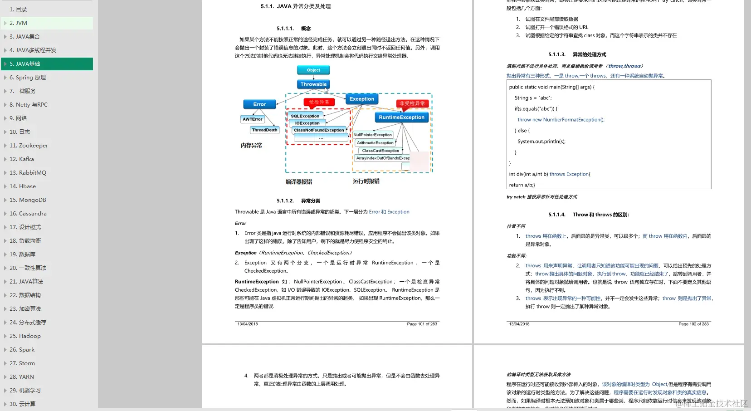
Task: Select the '4. JAVA多线程并发' bookmark
Action: [33, 50]
